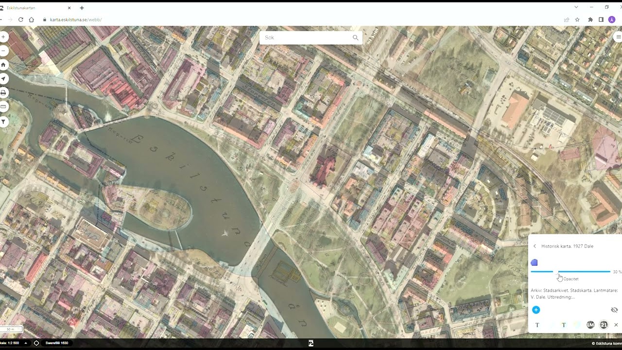Toggle browser side panel
Screen dimensions: 622x350
pyautogui.click(x=601, y=19)
